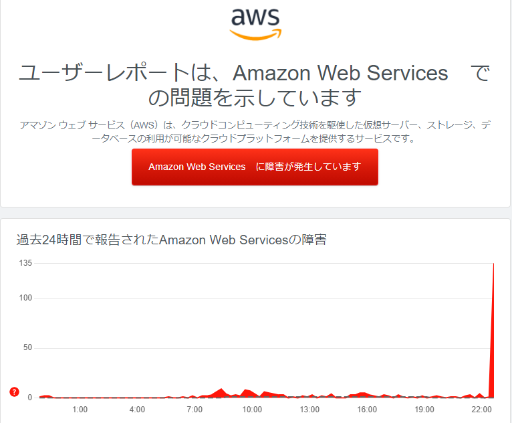The width and height of the screenshot is (512, 423).
Task: Click the large user report heading text
Action: [x=255, y=86]
